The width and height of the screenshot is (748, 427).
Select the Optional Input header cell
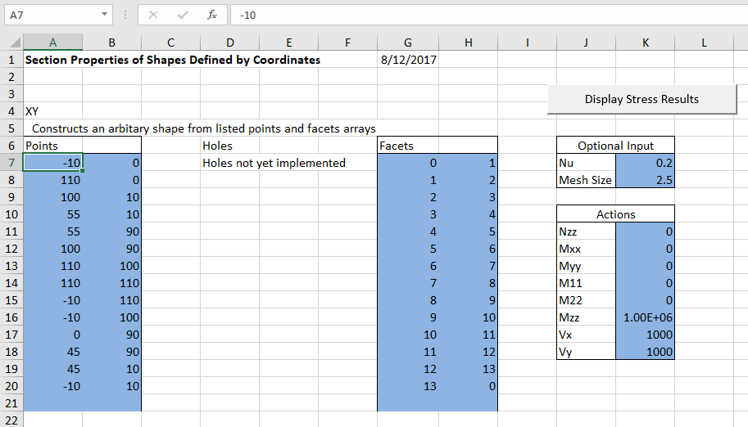pyautogui.click(x=615, y=146)
